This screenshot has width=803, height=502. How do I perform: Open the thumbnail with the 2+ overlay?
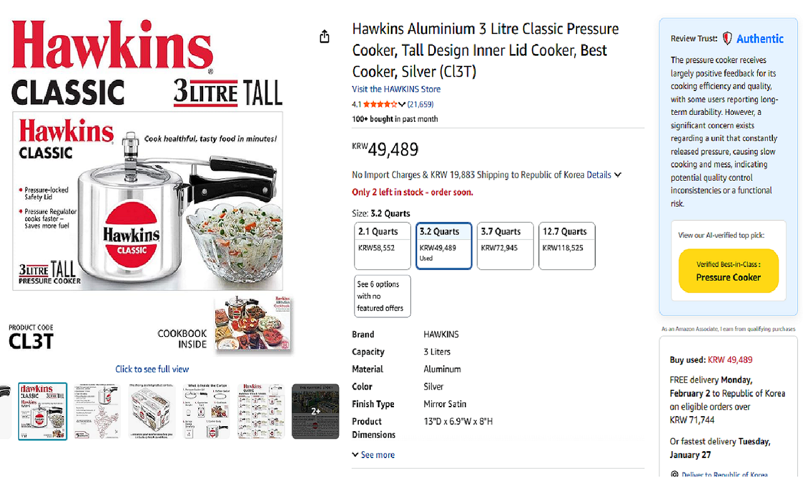pos(316,411)
